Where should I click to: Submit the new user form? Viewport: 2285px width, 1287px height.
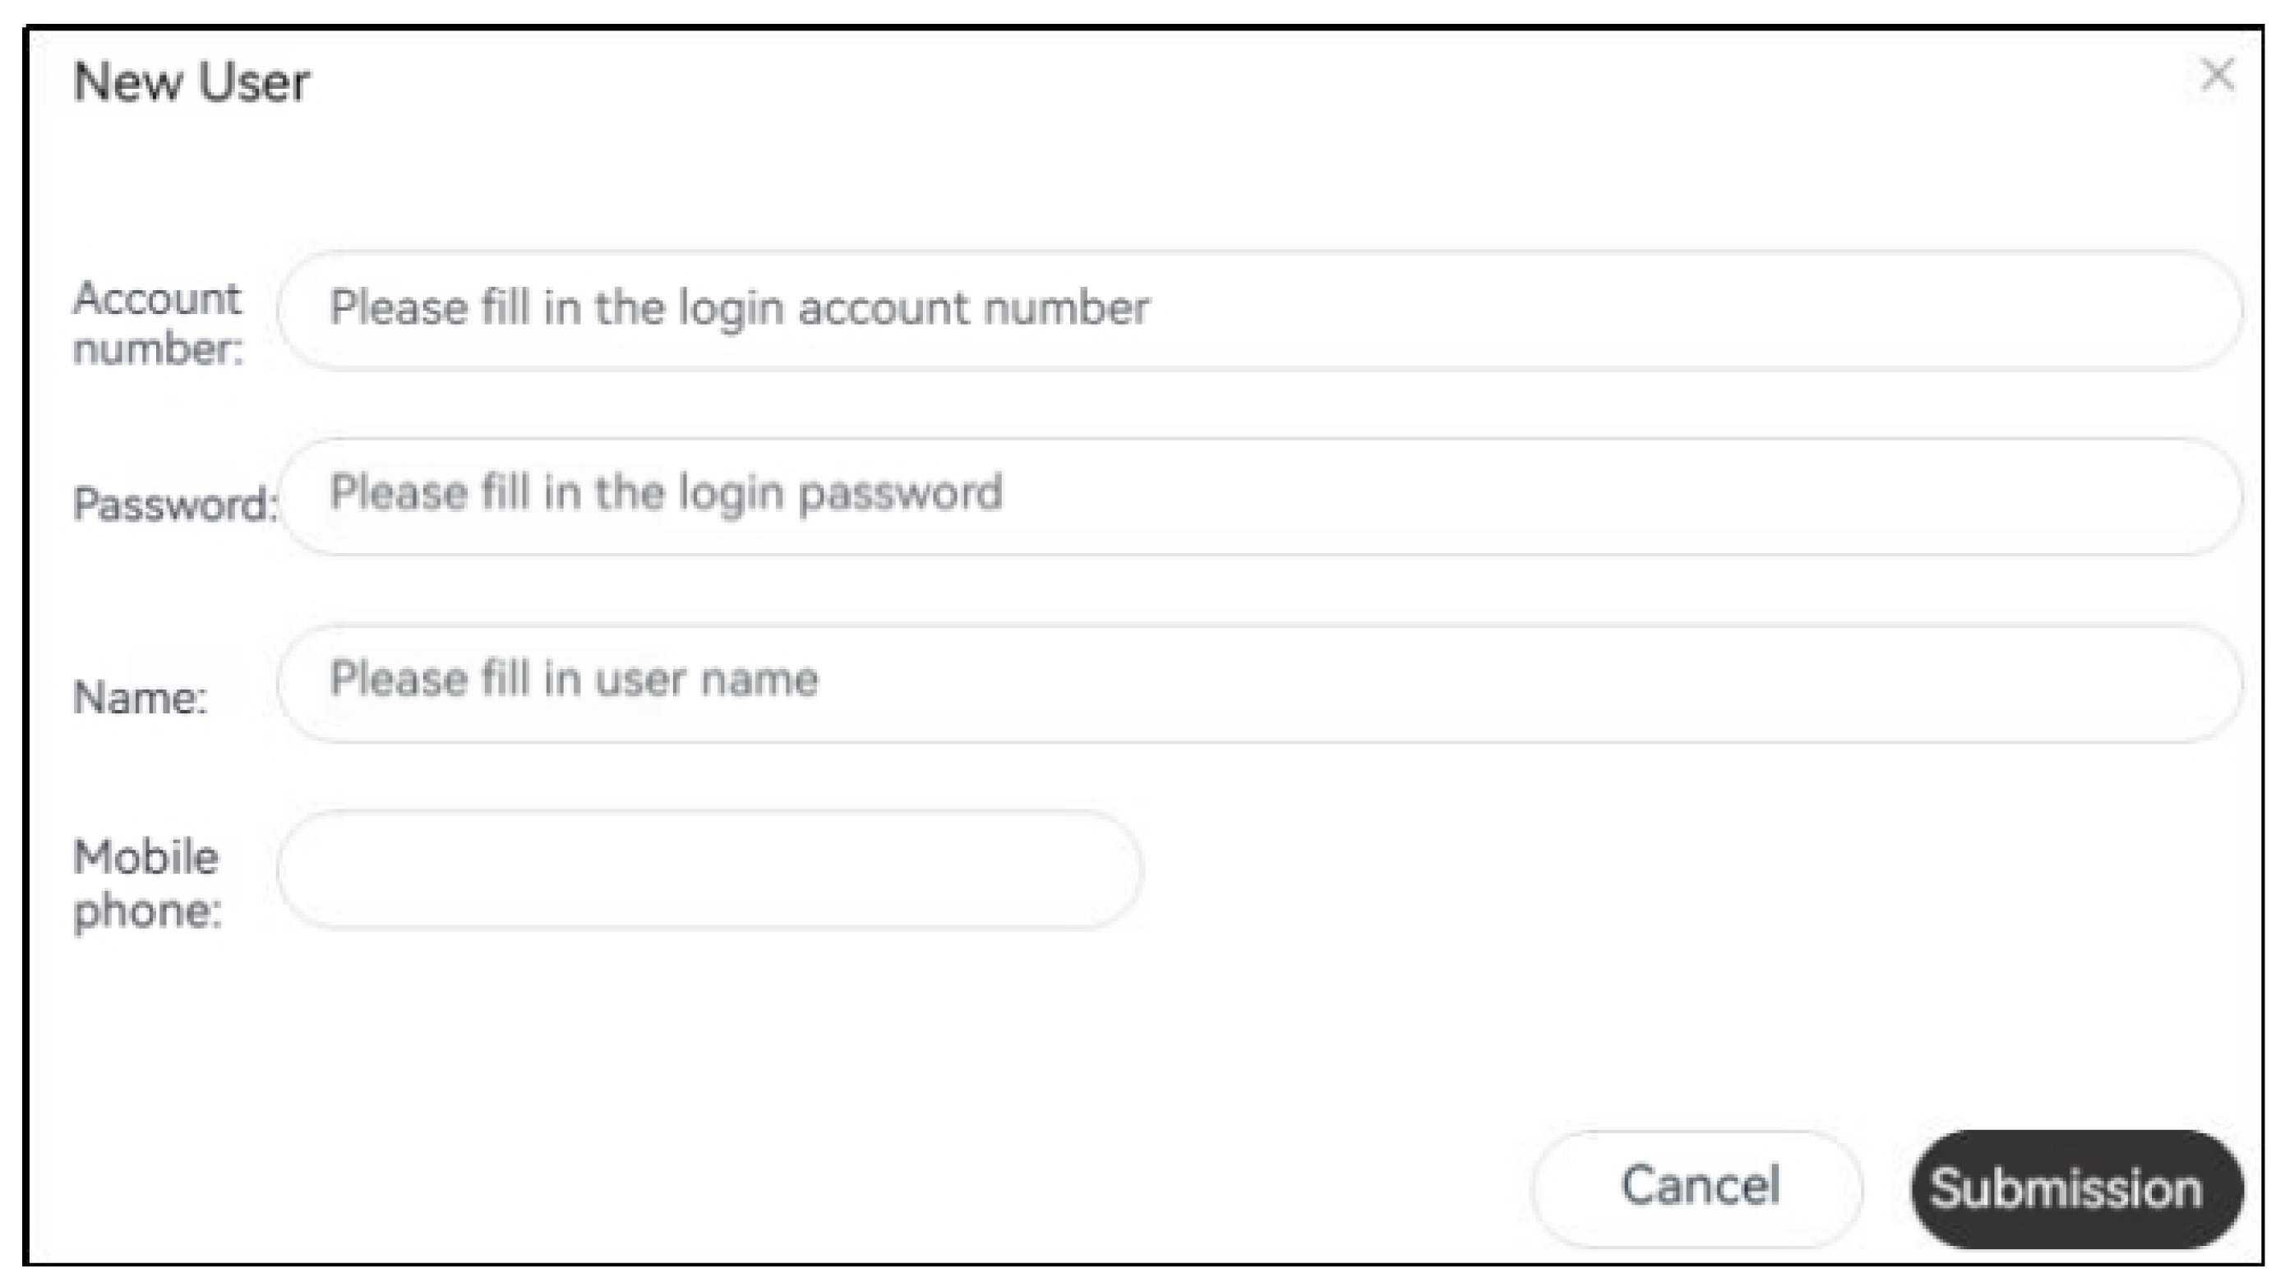click(x=2075, y=1188)
